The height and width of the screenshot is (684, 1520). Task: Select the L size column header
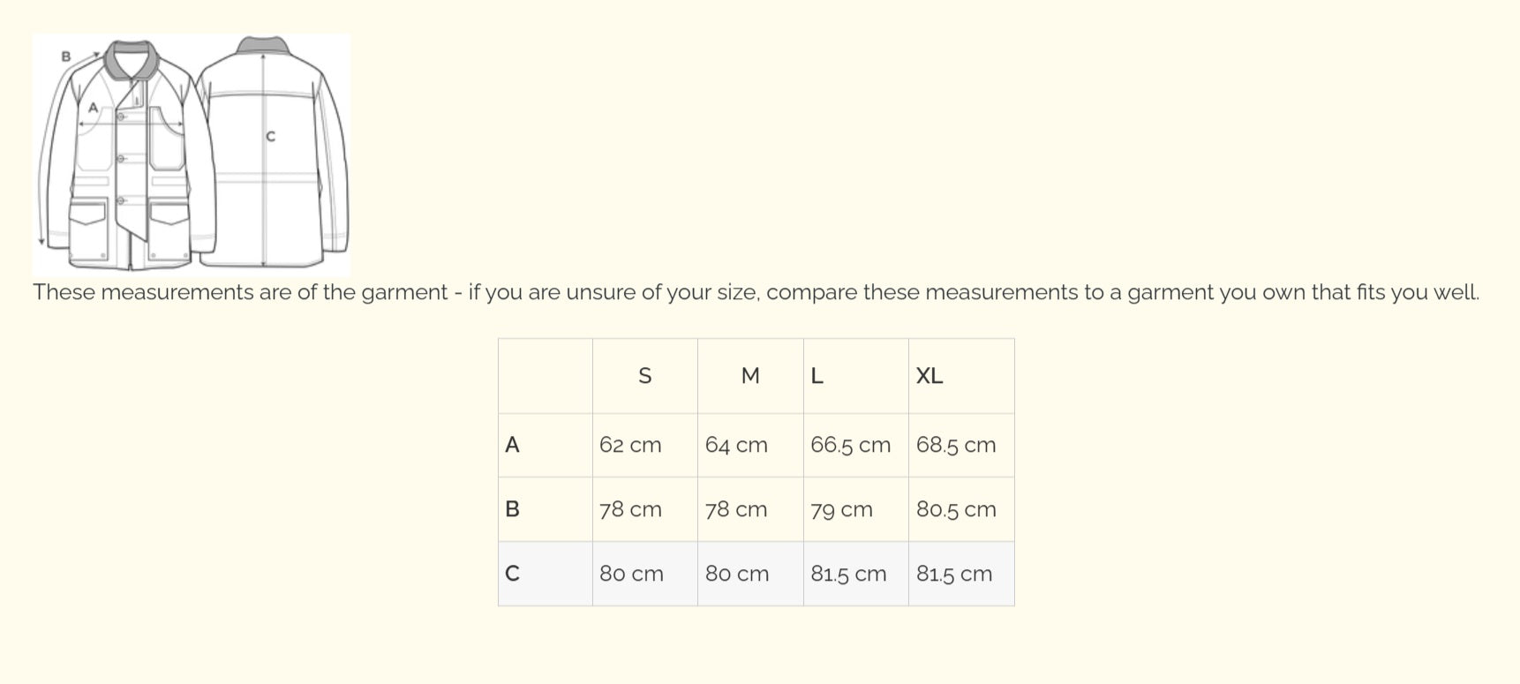point(816,376)
